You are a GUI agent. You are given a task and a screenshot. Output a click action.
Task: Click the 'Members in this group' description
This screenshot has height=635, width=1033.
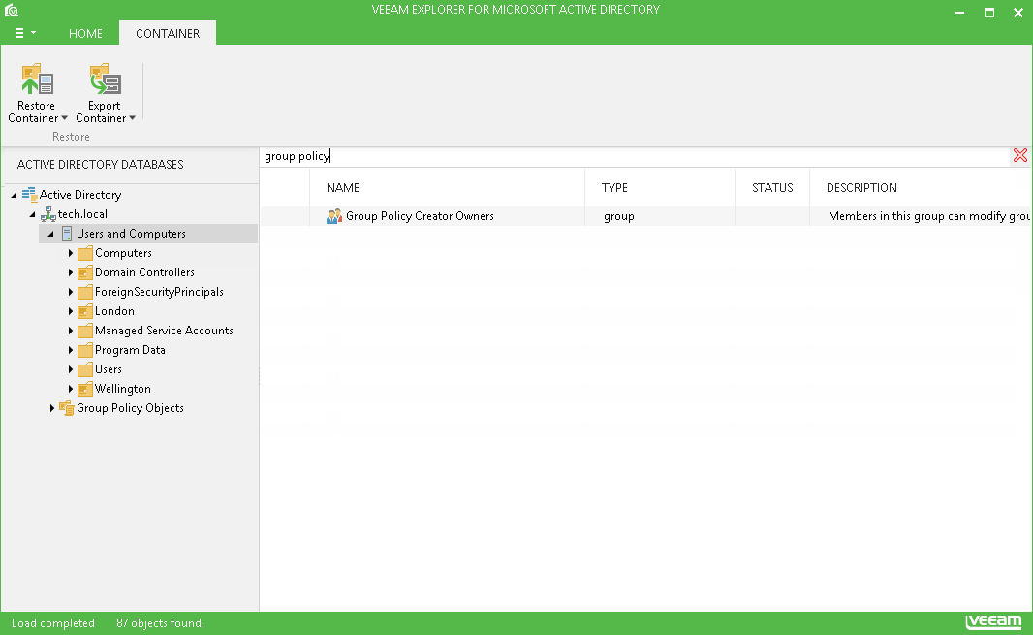(929, 216)
